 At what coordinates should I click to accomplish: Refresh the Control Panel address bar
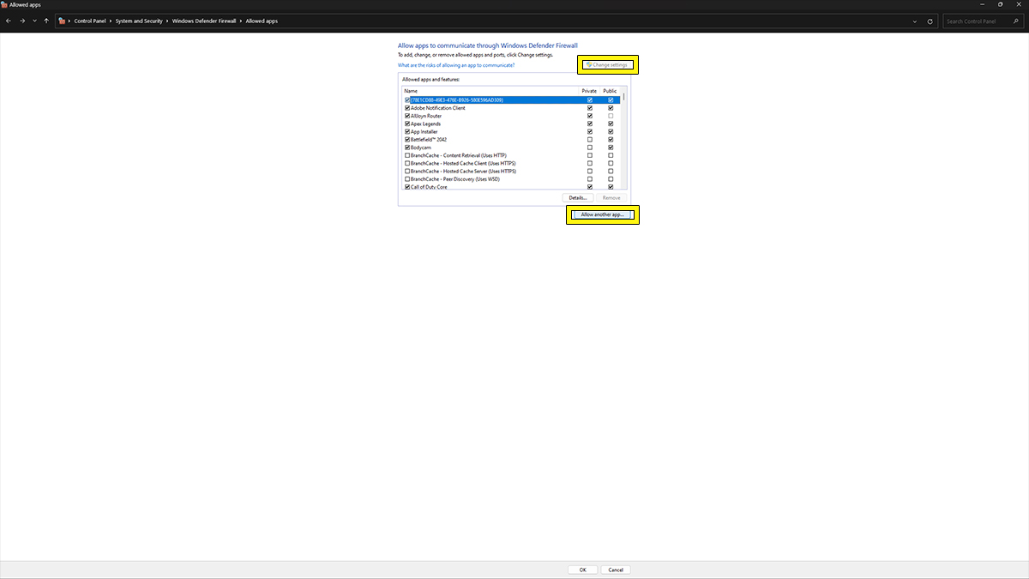[x=931, y=21]
